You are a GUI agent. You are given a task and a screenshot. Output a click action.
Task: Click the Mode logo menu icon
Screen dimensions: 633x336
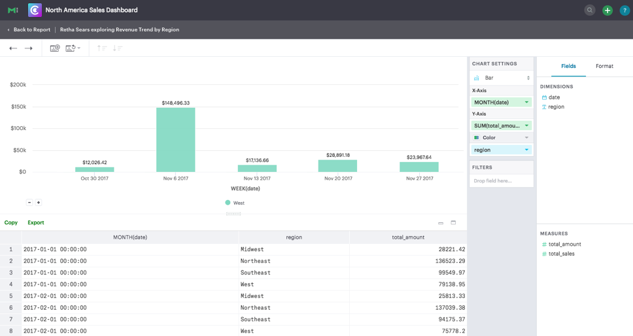pos(13,10)
